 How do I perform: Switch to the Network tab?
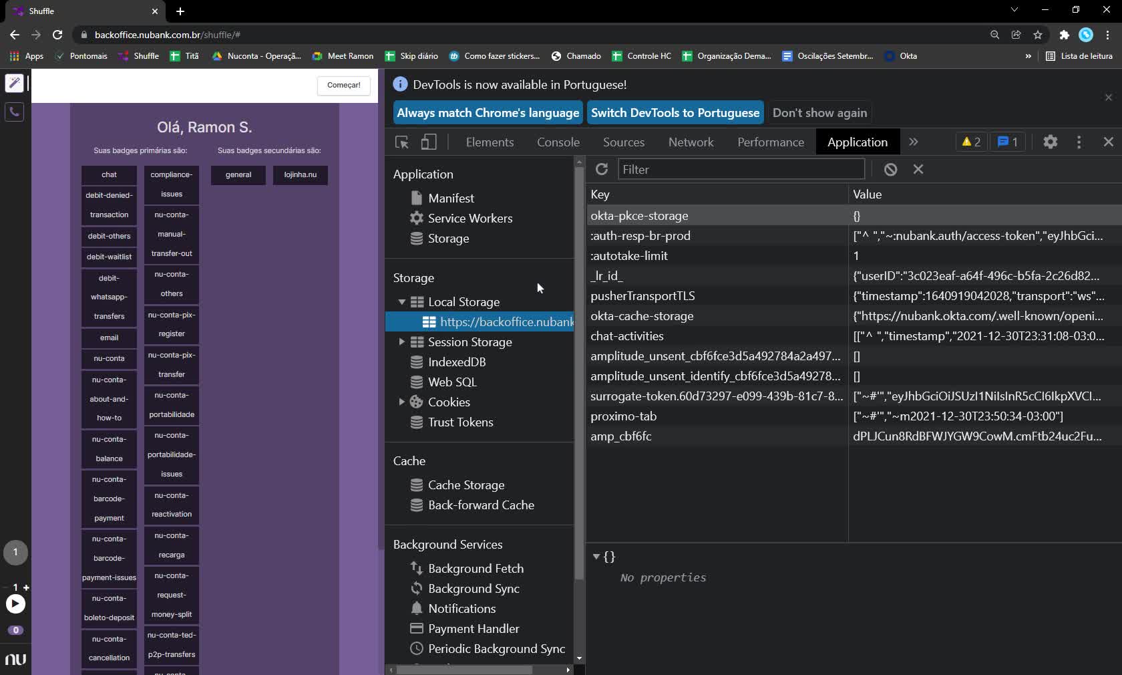[x=691, y=142]
